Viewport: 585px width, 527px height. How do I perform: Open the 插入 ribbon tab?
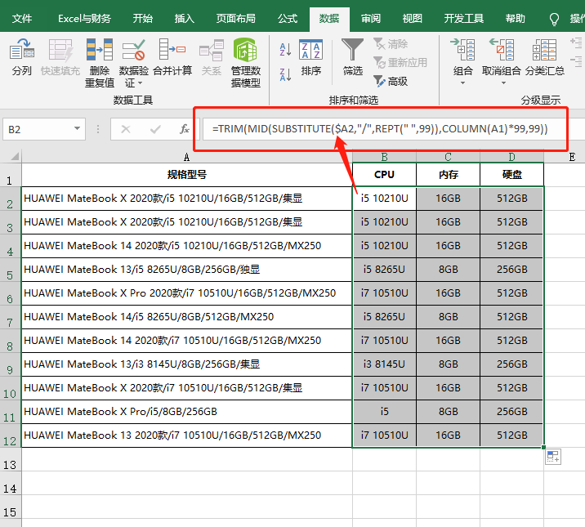tap(185, 18)
